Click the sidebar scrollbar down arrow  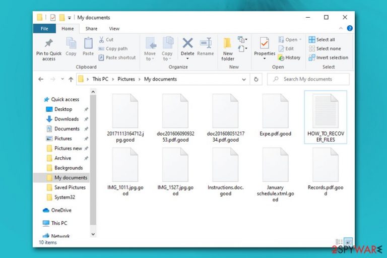click(93, 234)
